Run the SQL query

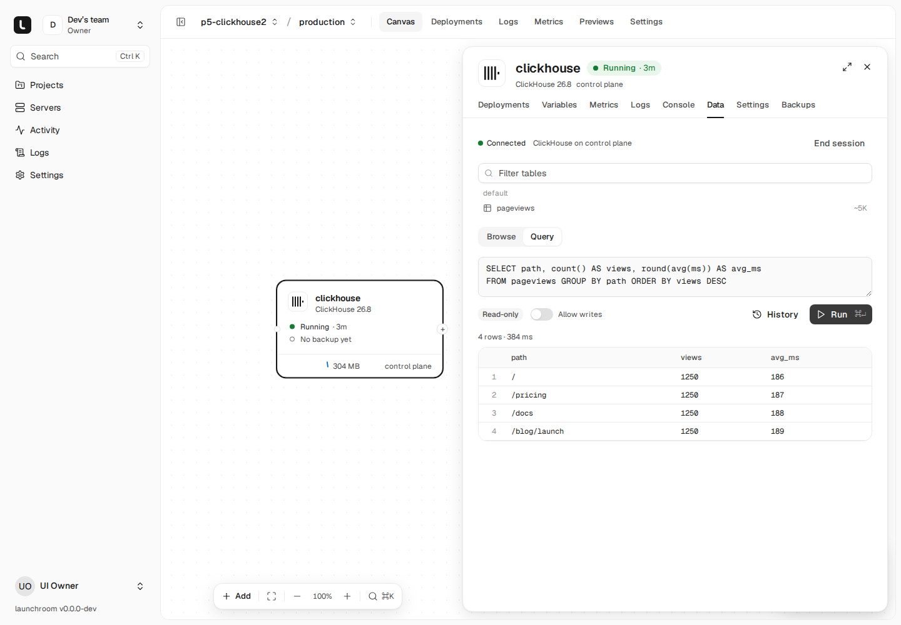pos(841,314)
